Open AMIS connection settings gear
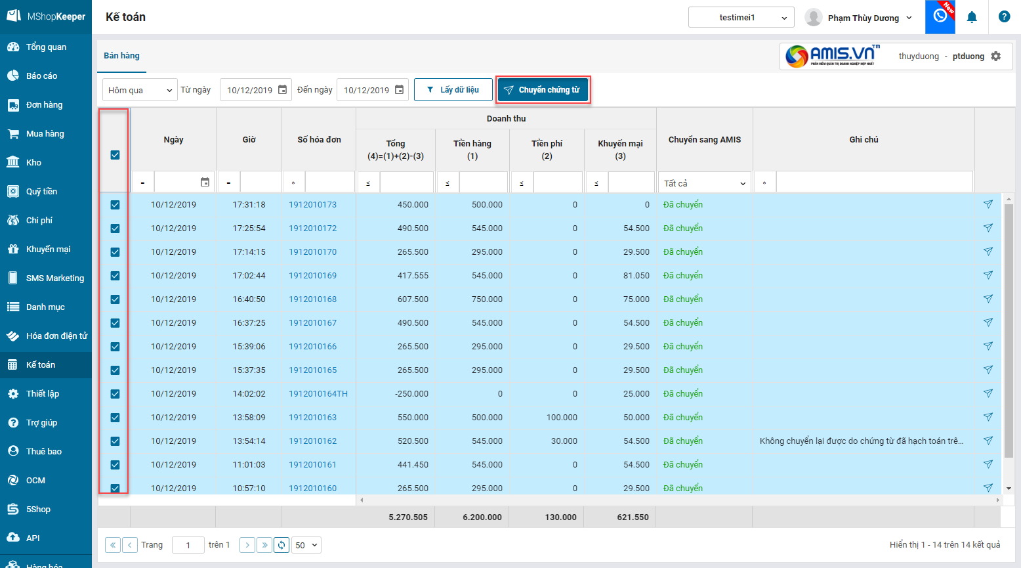 tap(996, 56)
